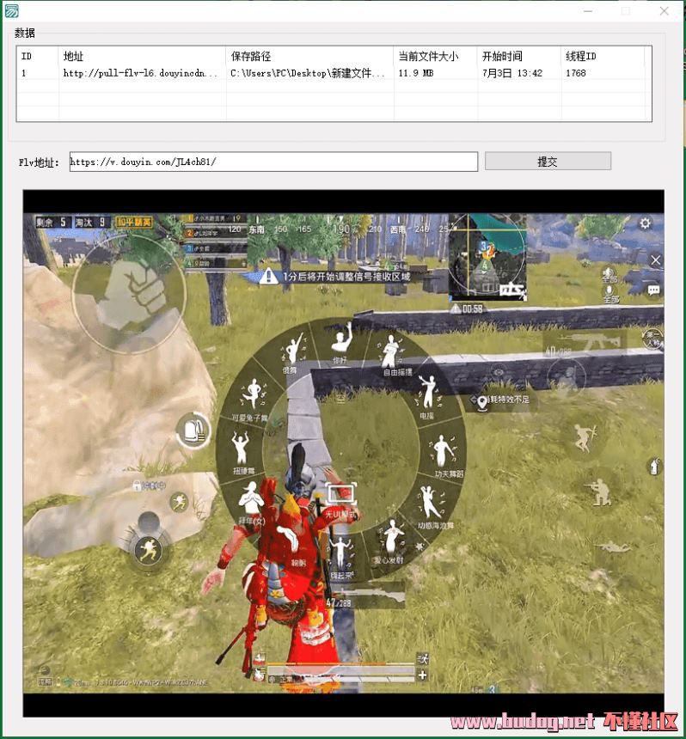Select the 嗨起来 emote

point(341,559)
